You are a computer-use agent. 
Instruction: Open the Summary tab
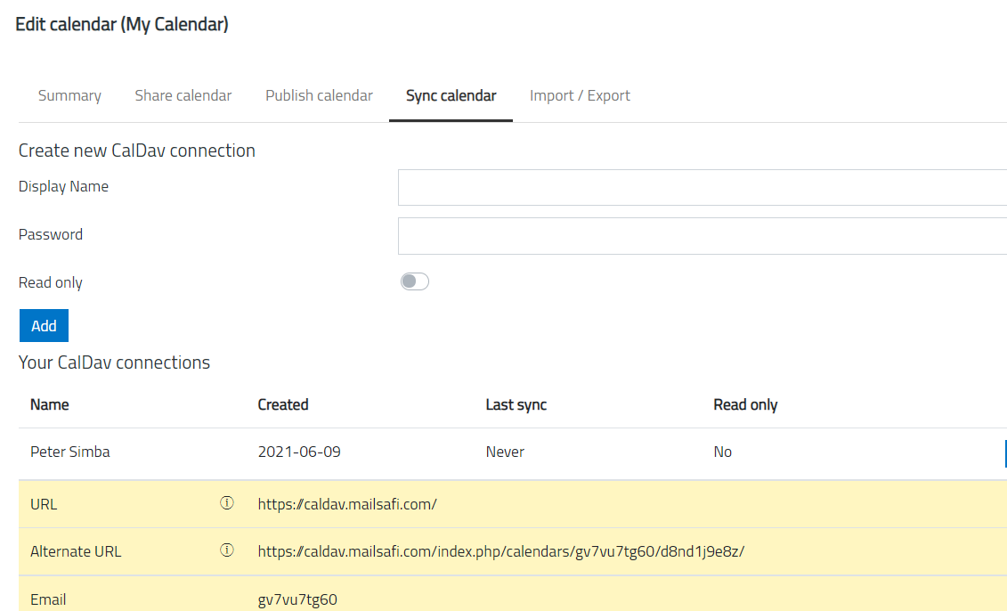point(69,96)
